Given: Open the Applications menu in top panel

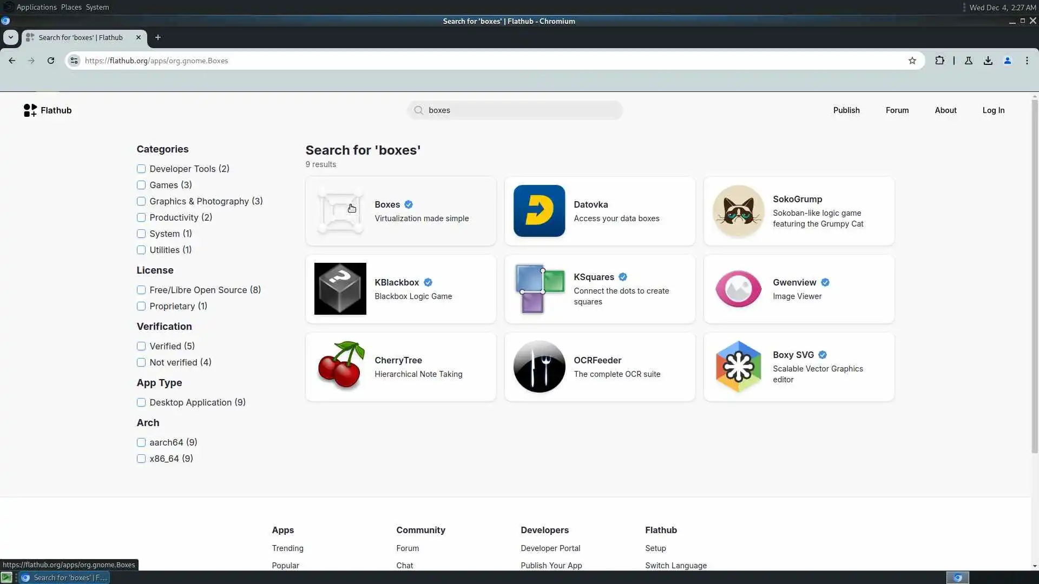Looking at the screenshot, I should 36,7.
